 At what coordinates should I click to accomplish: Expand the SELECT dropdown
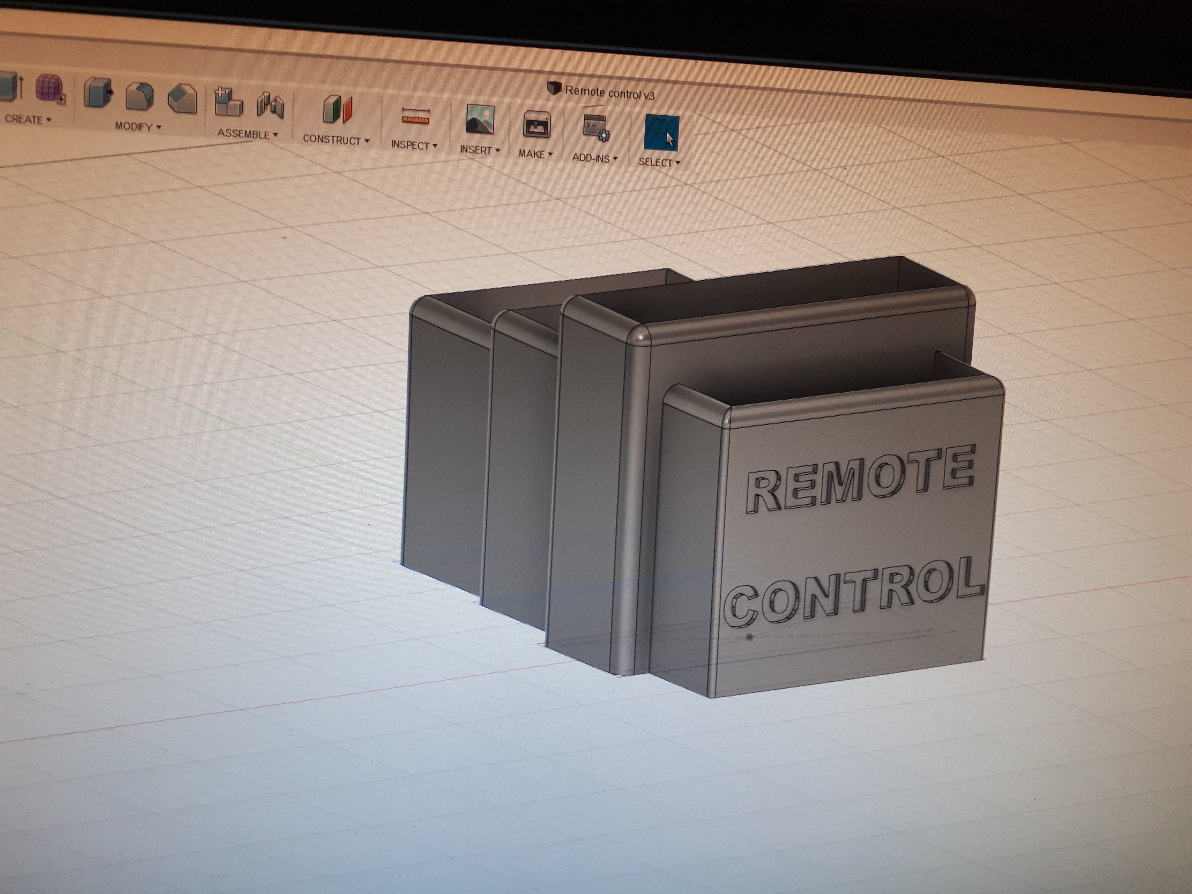point(659,162)
